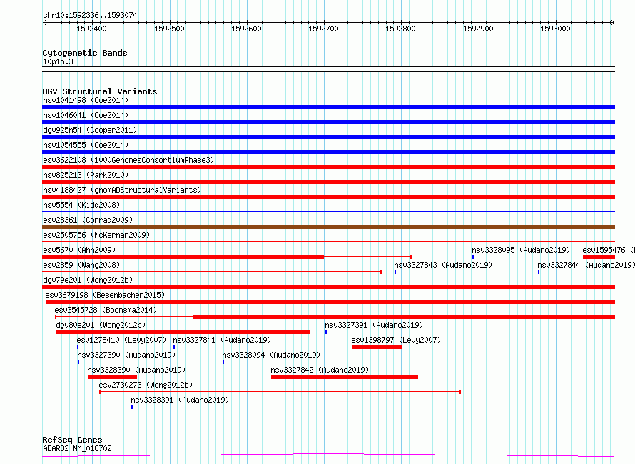635x464 pixels.
Task: Click nsv3328094 (Audano2019) label
Action: pyautogui.click(x=271, y=355)
